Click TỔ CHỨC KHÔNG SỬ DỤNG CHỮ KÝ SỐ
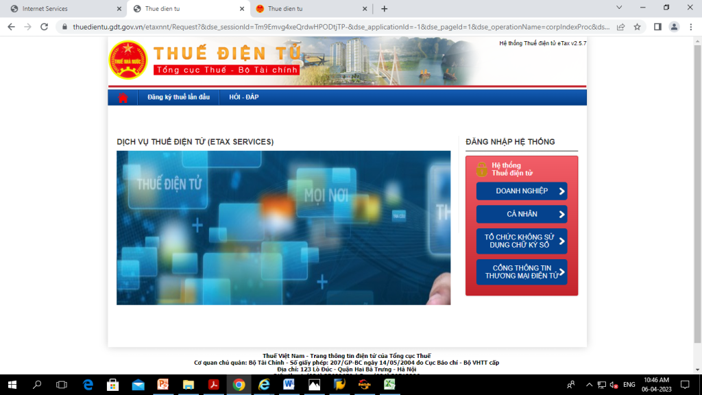Viewport: 702px width, 395px height. pyautogui.click(x=522, y=241)
